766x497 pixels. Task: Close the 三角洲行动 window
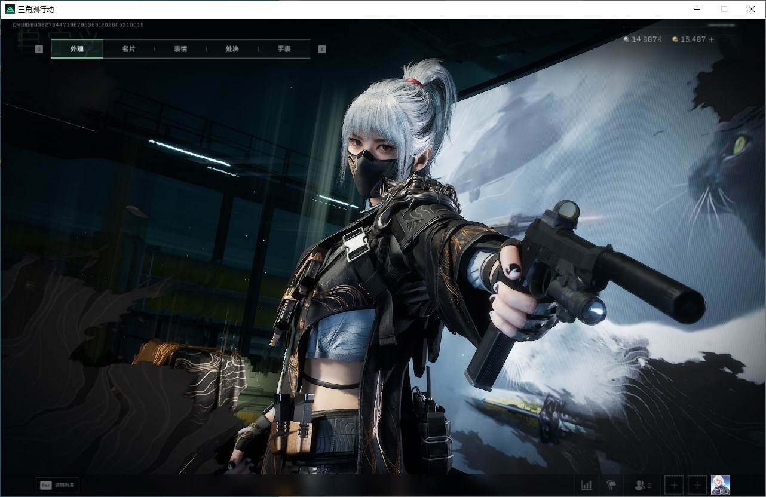[x=752, y=9]
